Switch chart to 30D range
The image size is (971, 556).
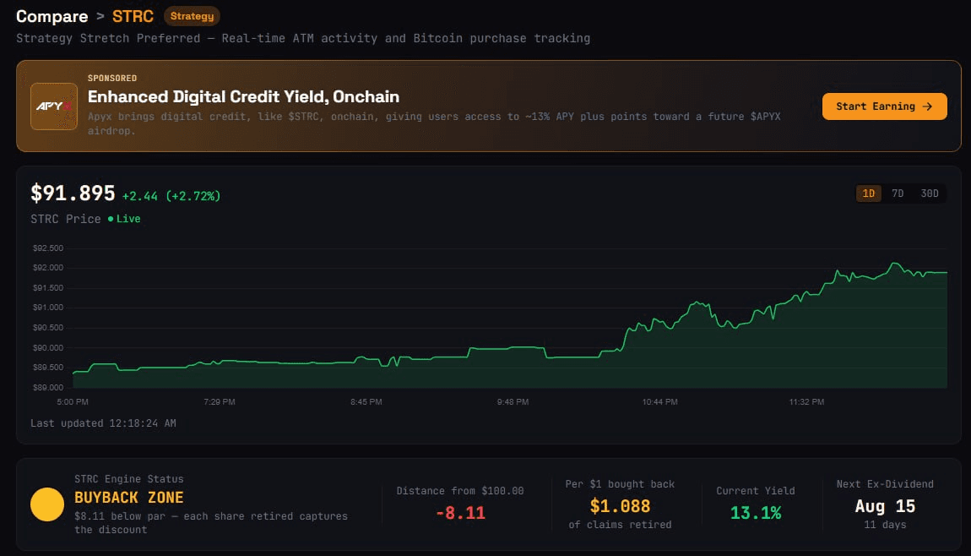point(930,194)
